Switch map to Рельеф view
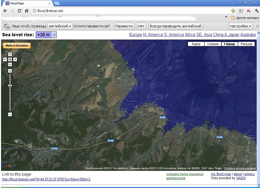Screen dimensions: 260x188 pyautogui.click(x=246, y=44)
